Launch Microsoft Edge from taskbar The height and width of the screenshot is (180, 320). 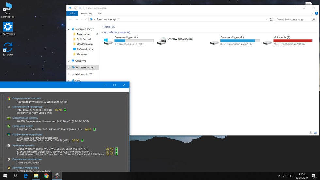tap(26, 176)
